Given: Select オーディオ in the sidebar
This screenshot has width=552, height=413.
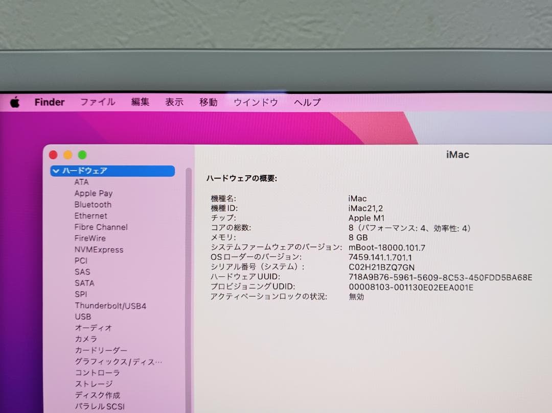Looking at the screenshot, I should coord(94,328).
